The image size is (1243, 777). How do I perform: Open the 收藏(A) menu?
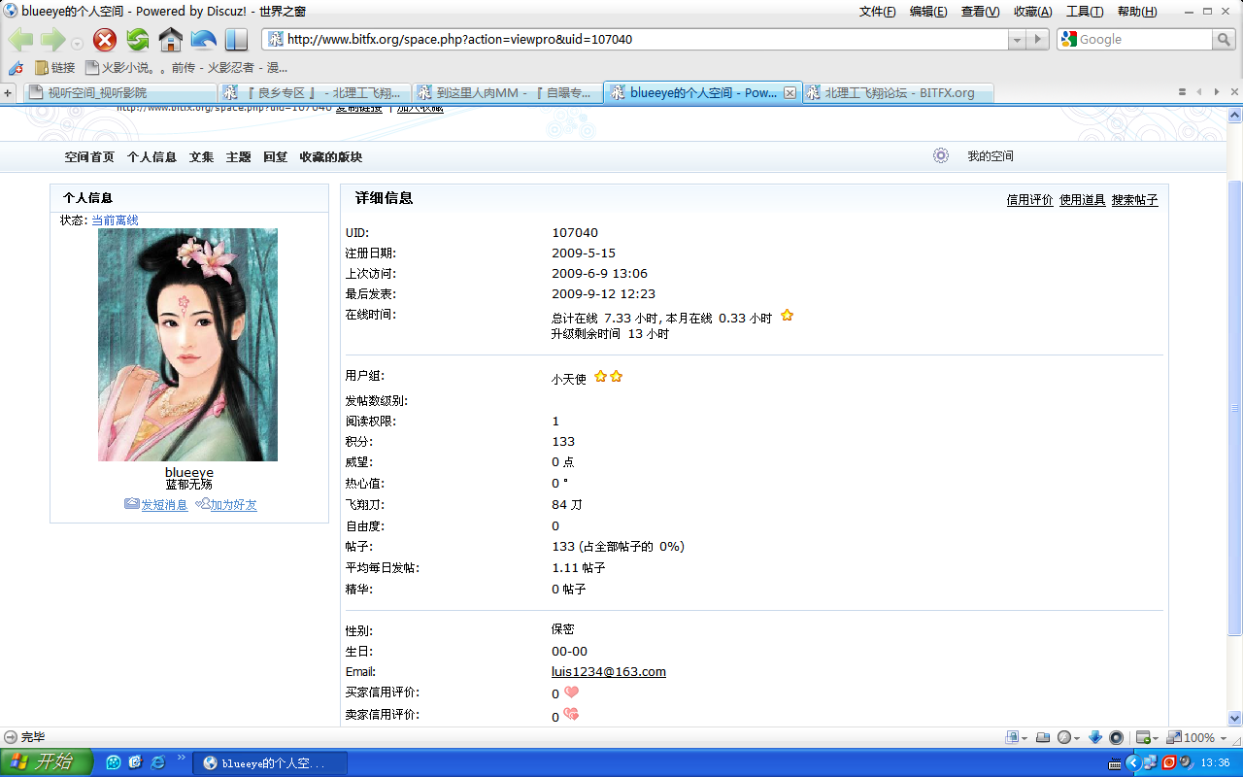[x=1032, y=12]
